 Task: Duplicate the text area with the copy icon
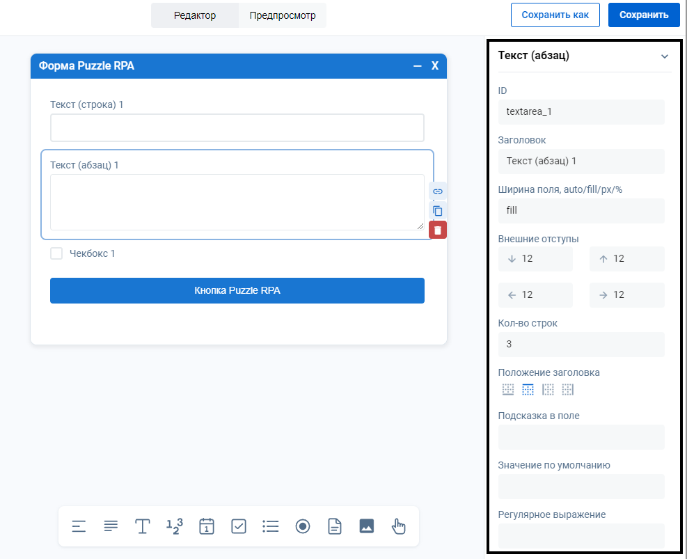(438, 210)
